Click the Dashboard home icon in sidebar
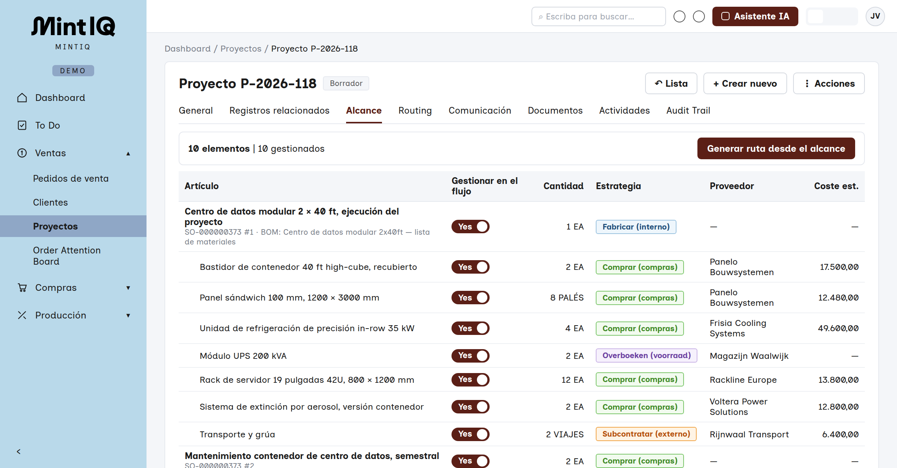Image resolution: width=897 pixels, height=468 pixels. click(x=22, y=98)
